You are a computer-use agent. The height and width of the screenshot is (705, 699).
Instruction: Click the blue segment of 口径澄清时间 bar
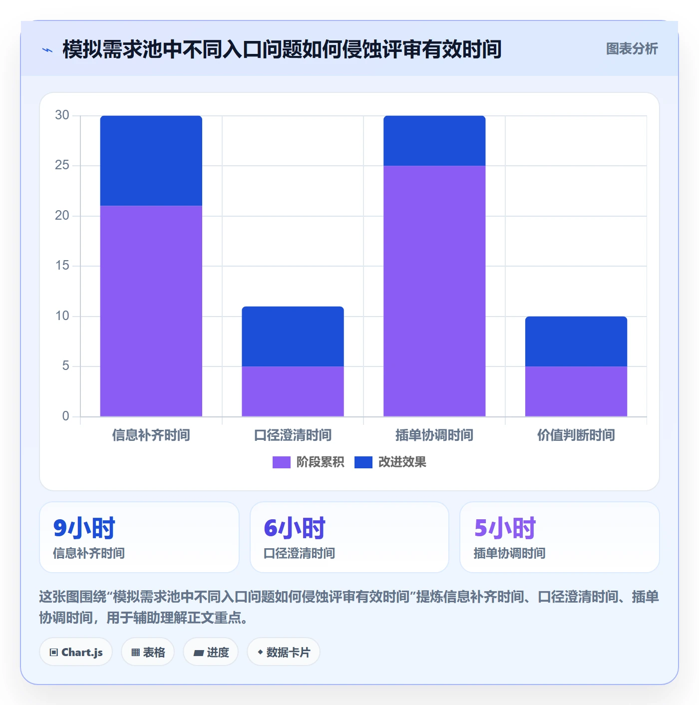click(x=293, y=337)
